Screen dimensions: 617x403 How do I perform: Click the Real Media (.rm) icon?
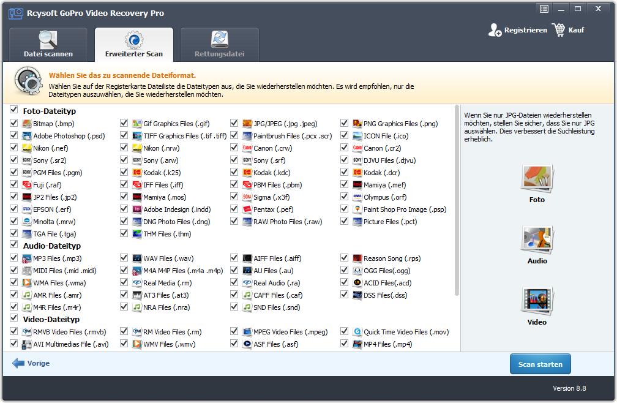[137, 282]
